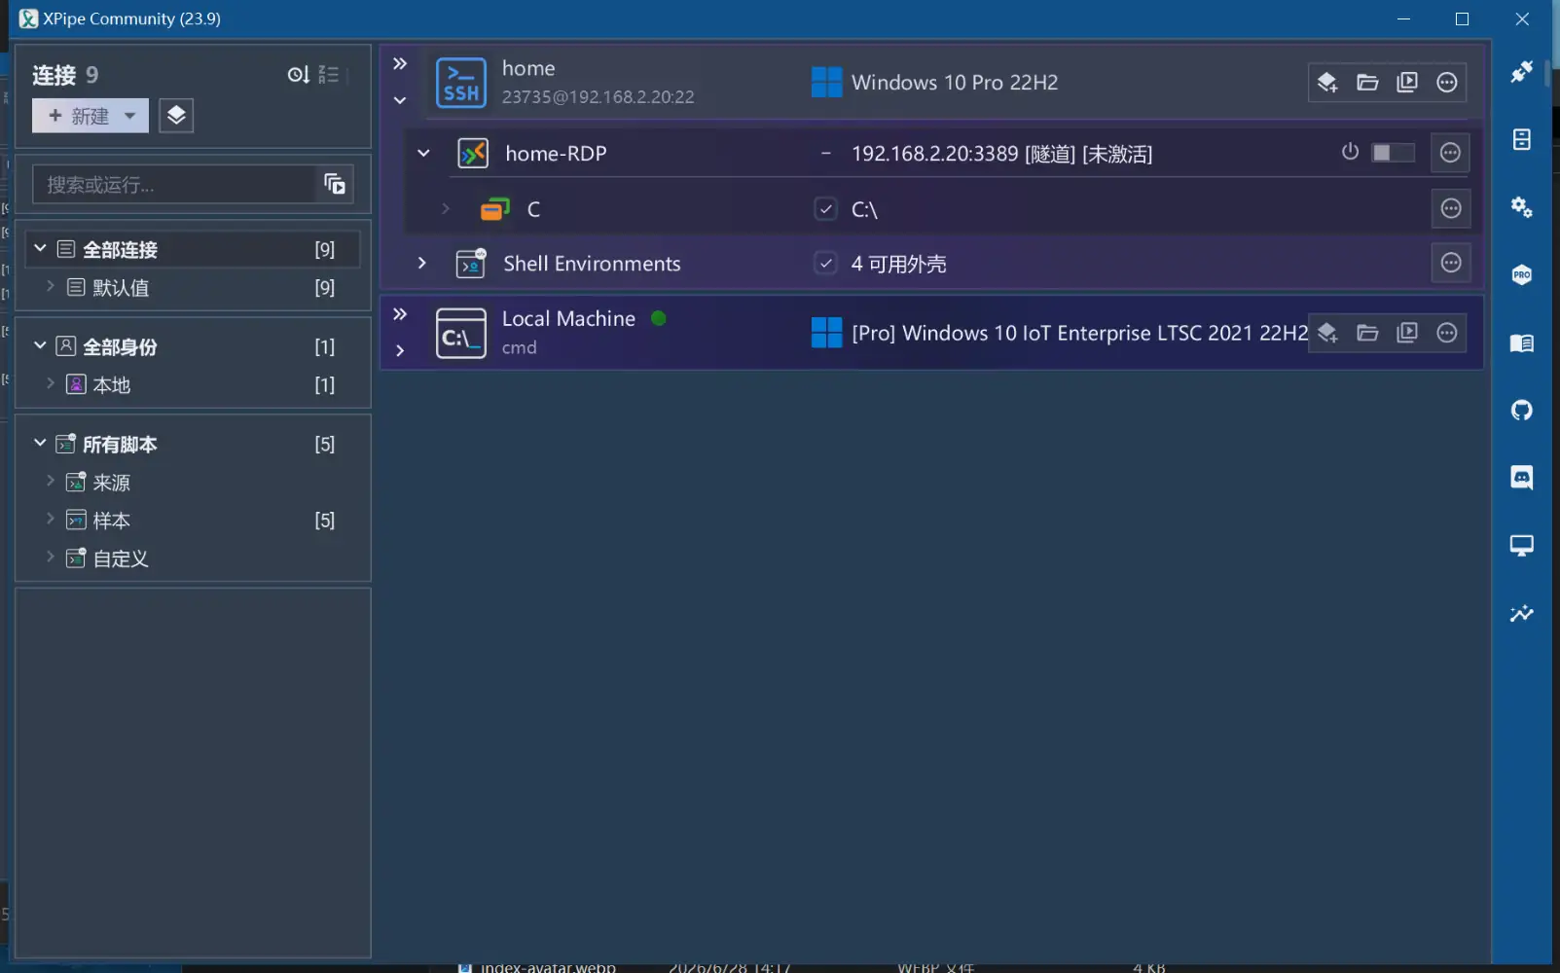Run scripts on Local Machine
The width and height of the screenshot is (1560, 973).
(x=1407, y=333)
